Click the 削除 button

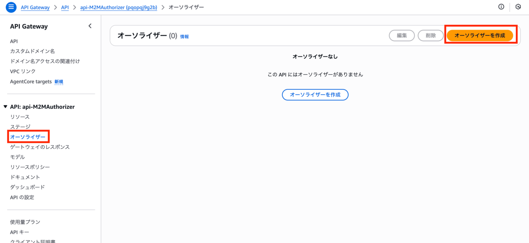pos(430,35)
